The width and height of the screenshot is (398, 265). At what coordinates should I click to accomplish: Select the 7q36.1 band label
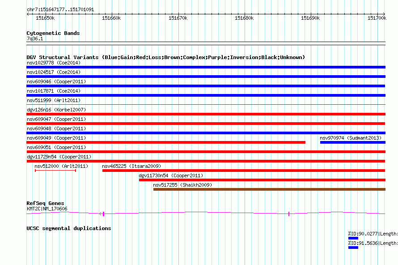pos(35,38)
